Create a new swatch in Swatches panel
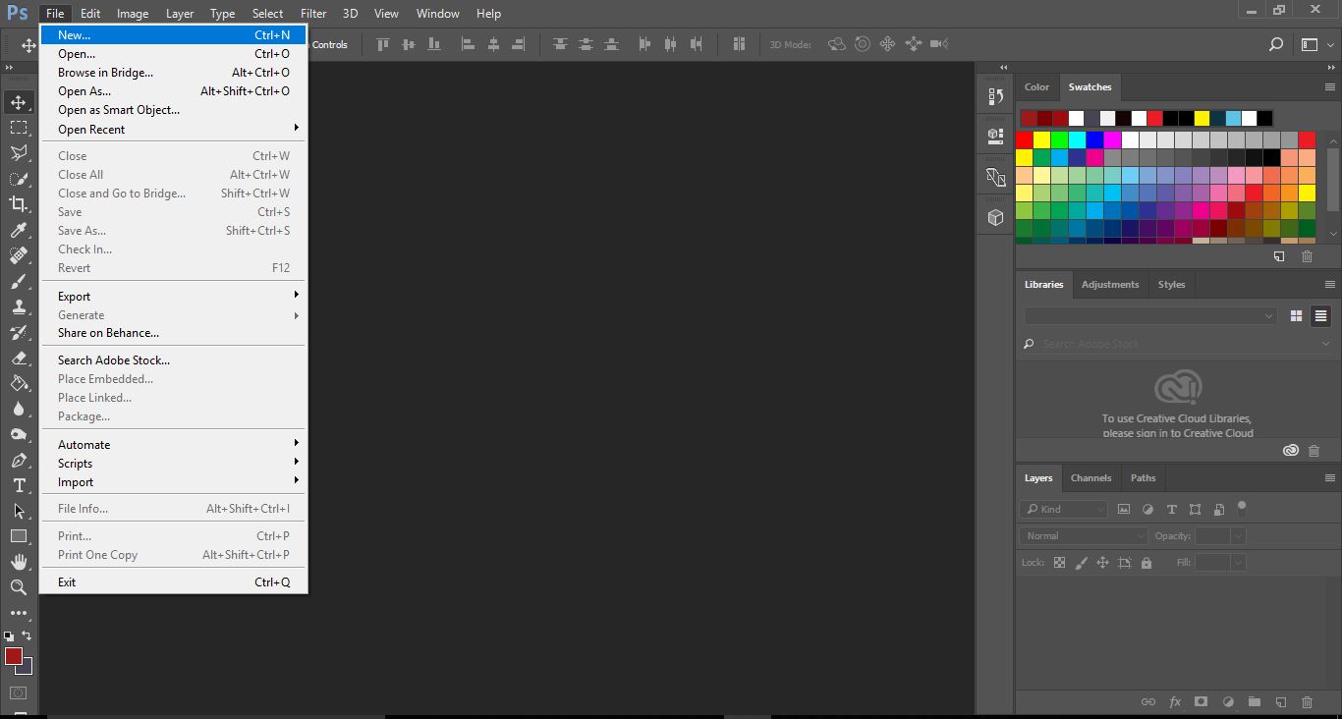Image resolution: width=1342 pixels, height=719 pixels. pyautogui.click(x=1278, y=256)
